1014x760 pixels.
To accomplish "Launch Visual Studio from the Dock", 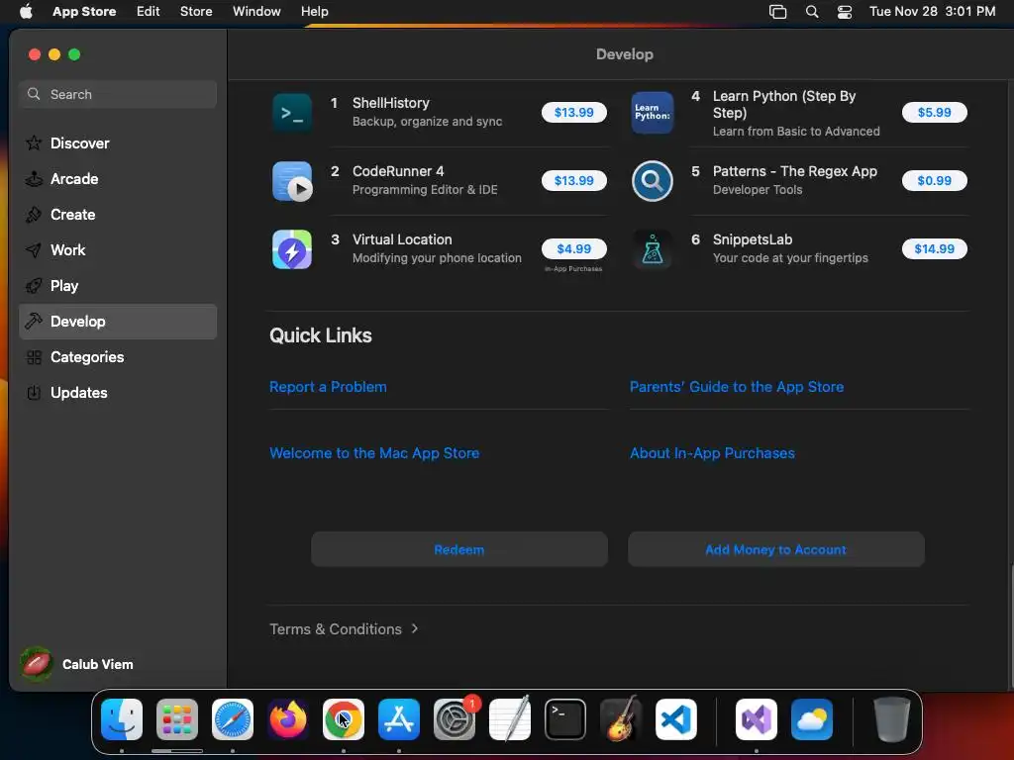I will click(757, 719).
